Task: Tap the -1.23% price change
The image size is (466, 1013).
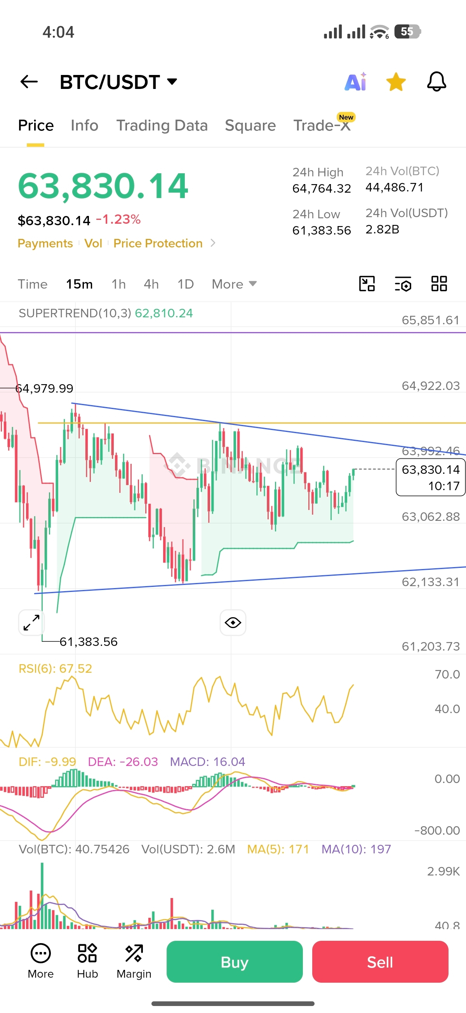Action: pos(118,219)
